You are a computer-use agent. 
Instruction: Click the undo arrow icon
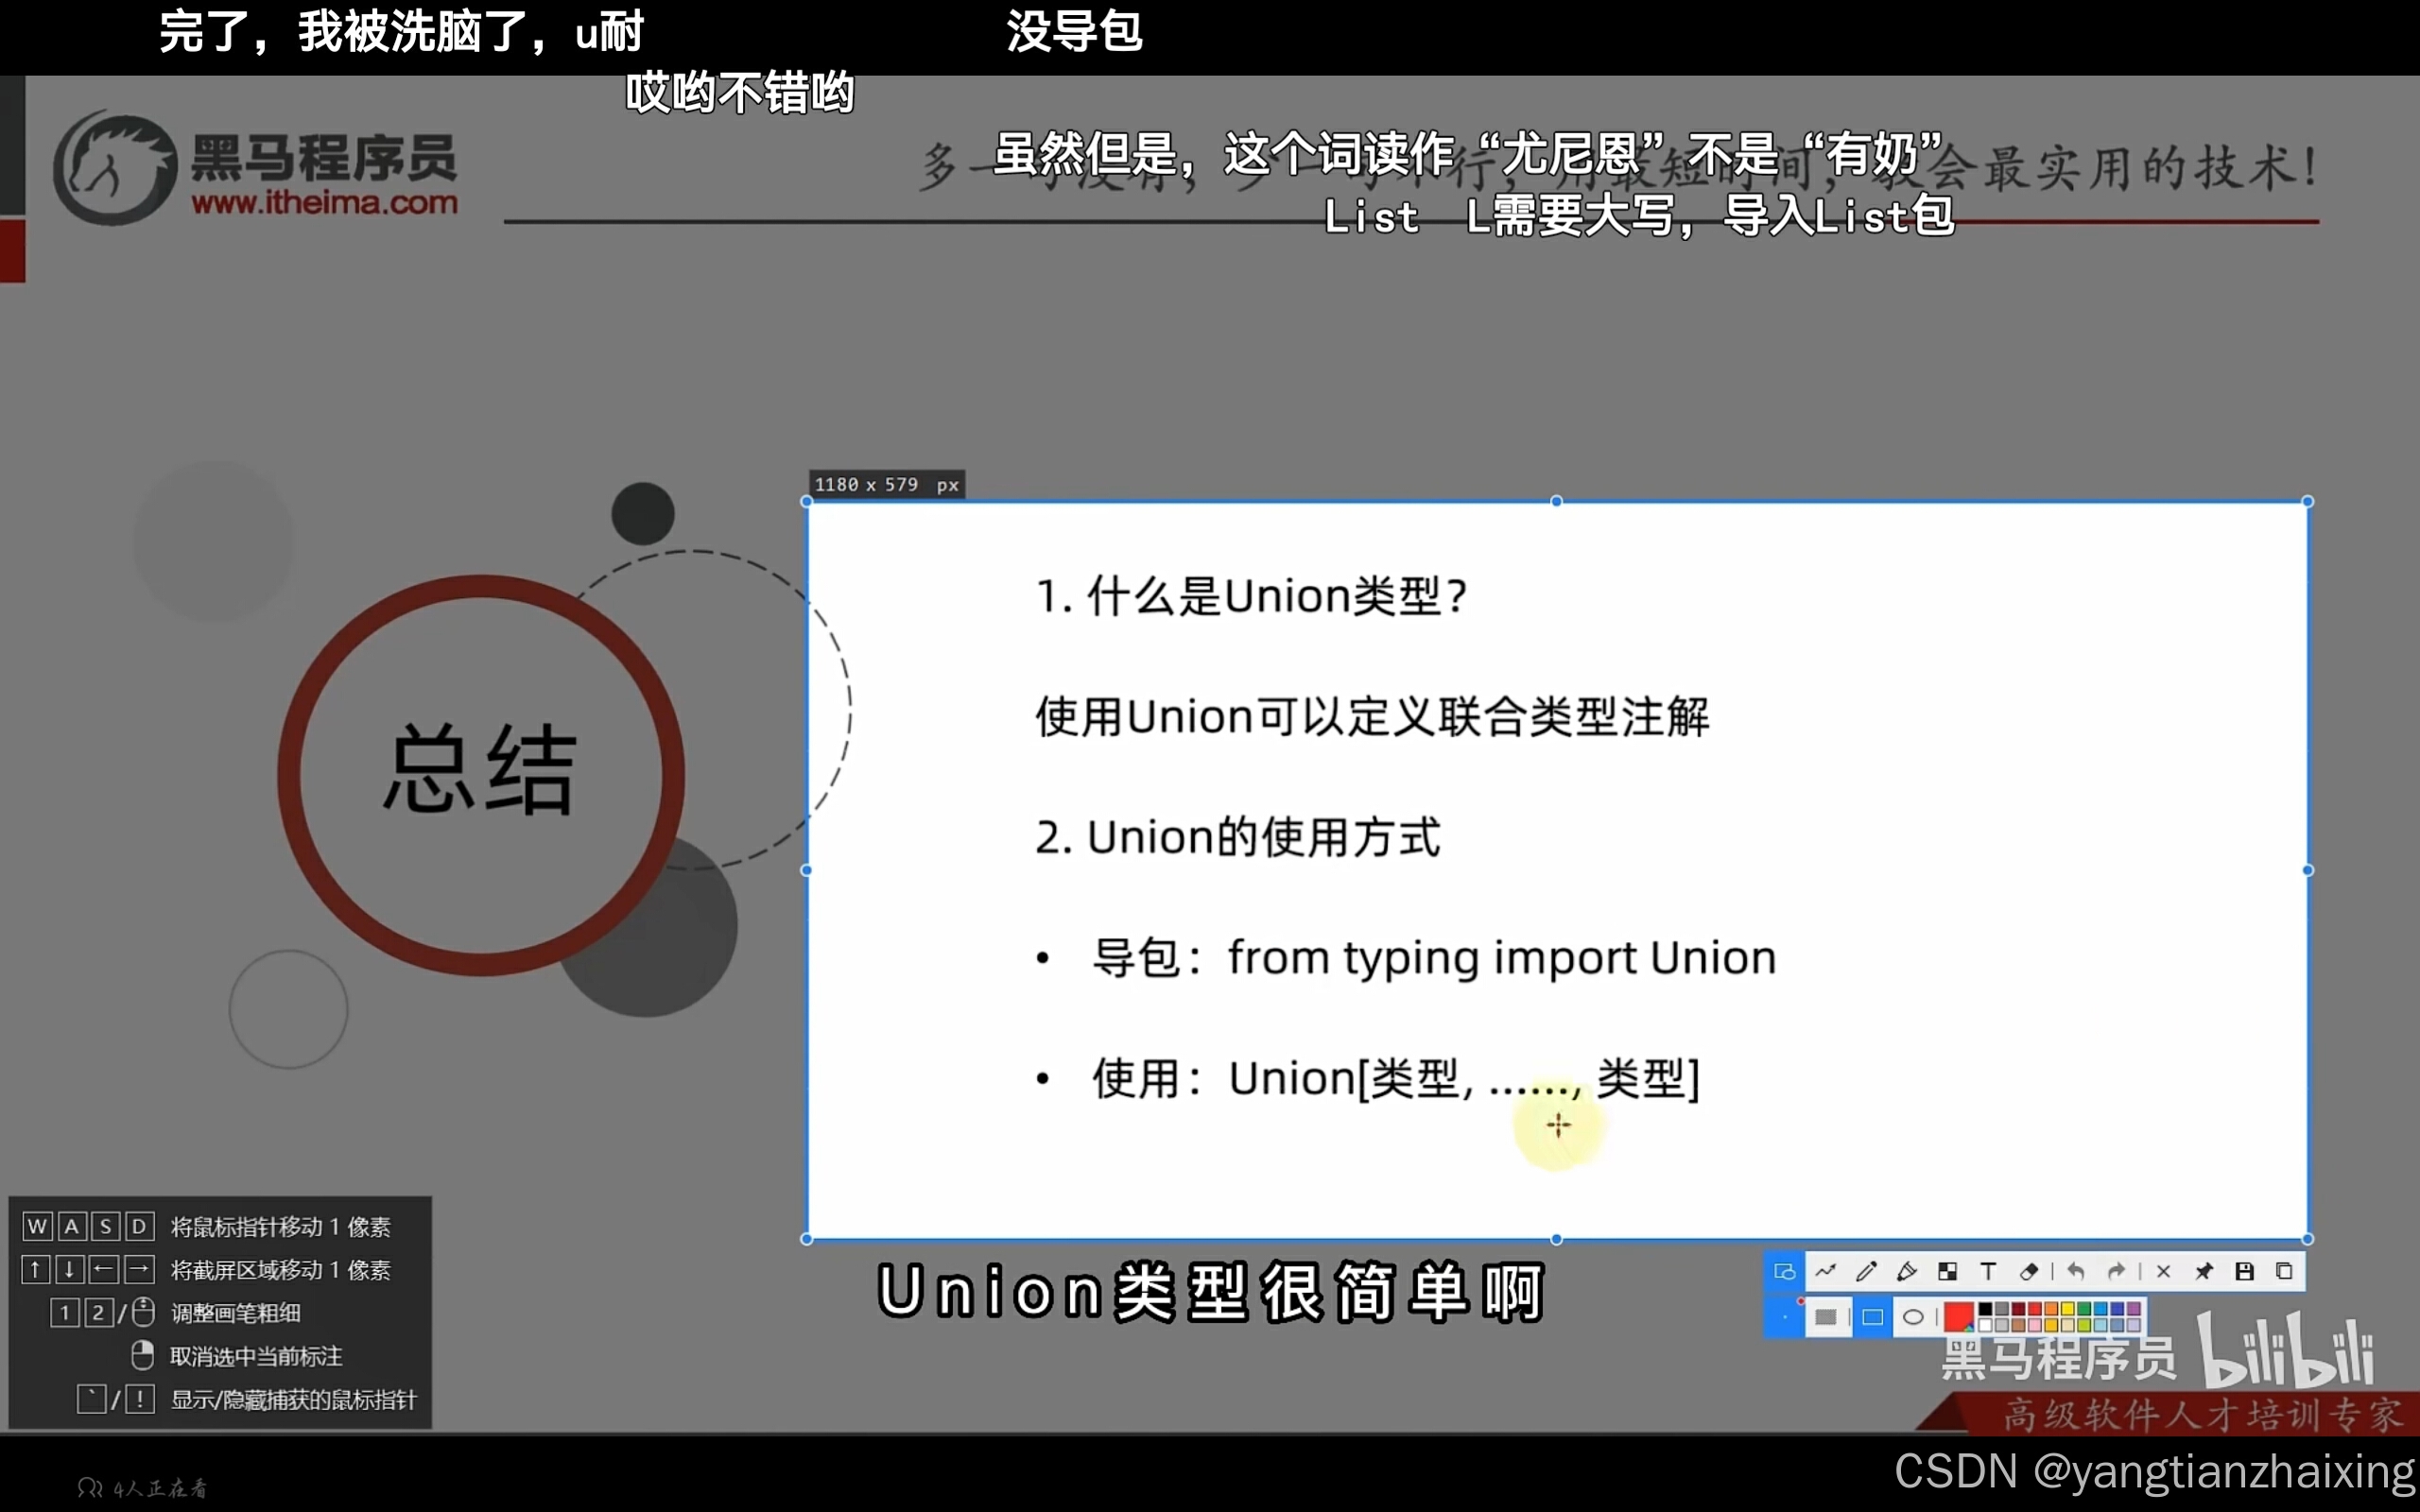coord(2076,1272)
